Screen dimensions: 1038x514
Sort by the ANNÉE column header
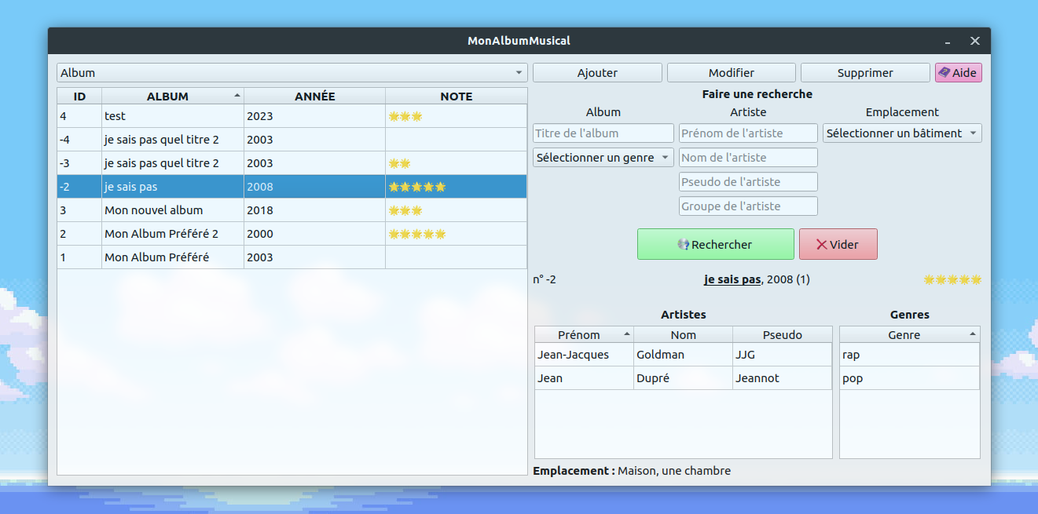314,96
